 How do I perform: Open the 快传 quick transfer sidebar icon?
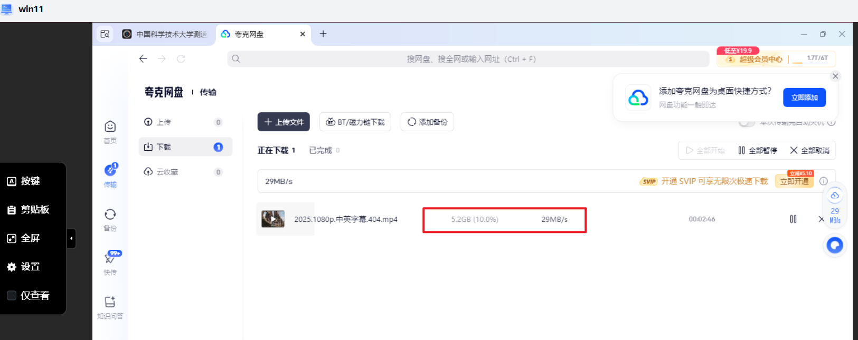pyautogui.click(x=111, y=263)
